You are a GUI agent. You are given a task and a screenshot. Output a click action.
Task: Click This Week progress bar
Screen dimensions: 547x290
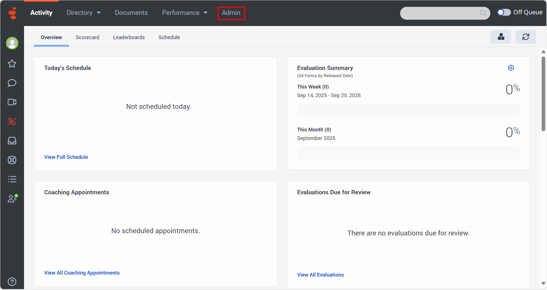[x=408, y=110]
